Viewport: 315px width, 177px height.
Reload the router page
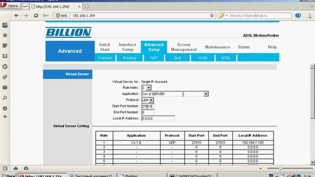36,15
